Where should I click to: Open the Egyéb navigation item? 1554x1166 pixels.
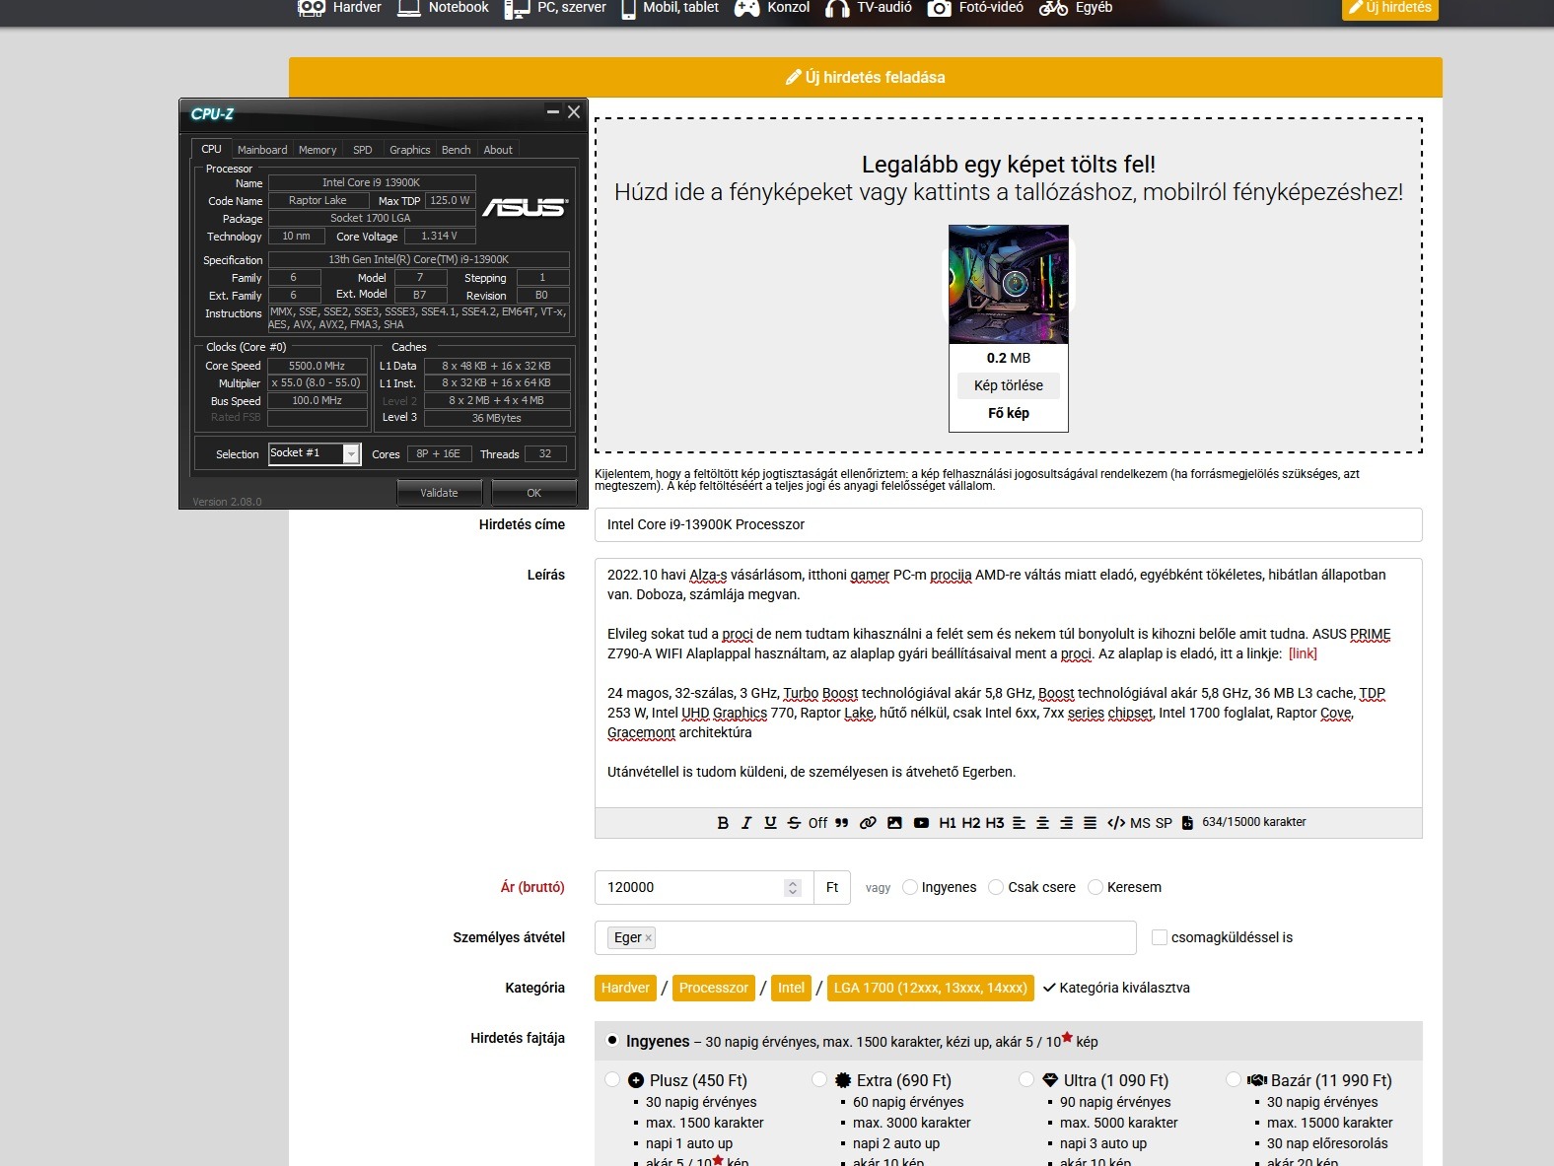click(x=1076, y=8)
